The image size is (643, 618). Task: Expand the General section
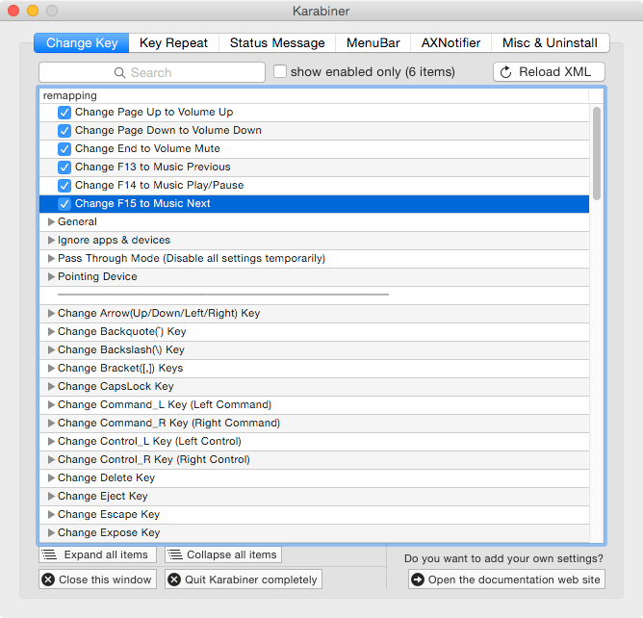(x=51, y=221)
